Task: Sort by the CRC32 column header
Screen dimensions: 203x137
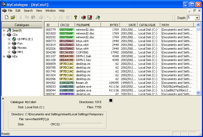Action: point(67,25)
